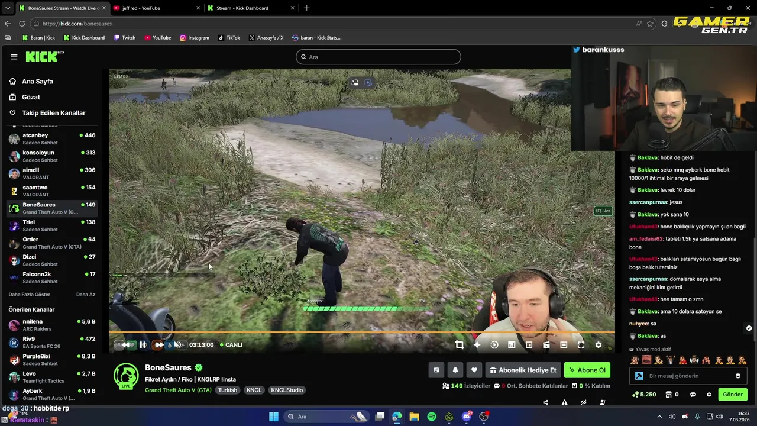Screen dimensions: 757x426
Task: Open Gözat in the sidebar
Action: (x=31, y=97)
